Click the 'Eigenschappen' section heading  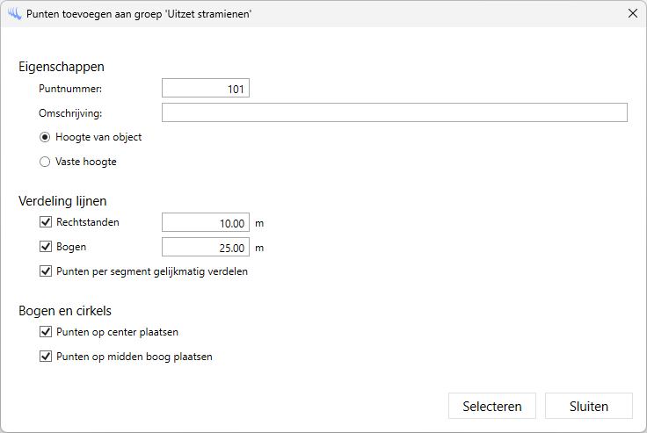click(x=62, y=67)
